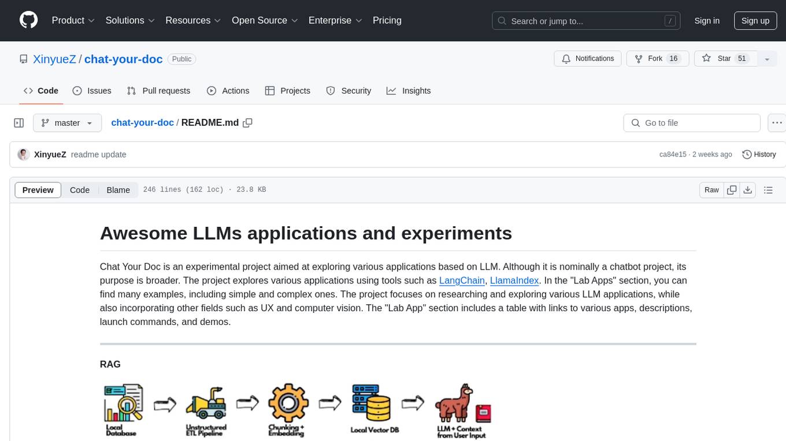This screenshot has height=441, width=786.
Task: Focus the Search or jump to field
Action: pos(587,21)
